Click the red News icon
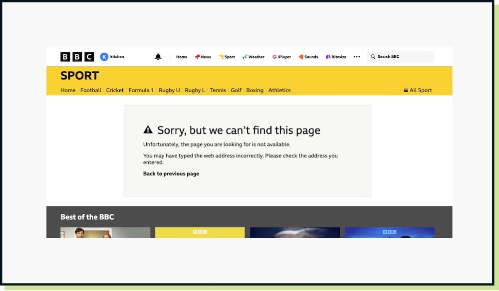The height and width of the screenshot is (291, 499). 197,56
